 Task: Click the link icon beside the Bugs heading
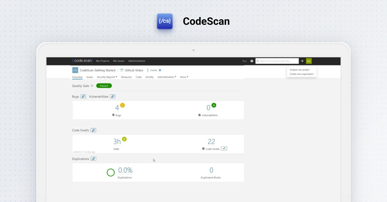(83, 96)
